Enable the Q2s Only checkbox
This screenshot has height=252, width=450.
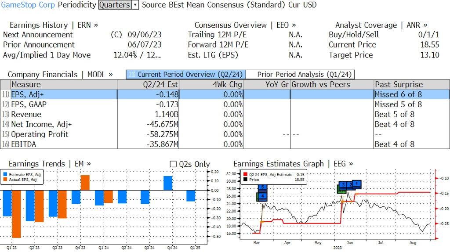[x=173, y=164]
